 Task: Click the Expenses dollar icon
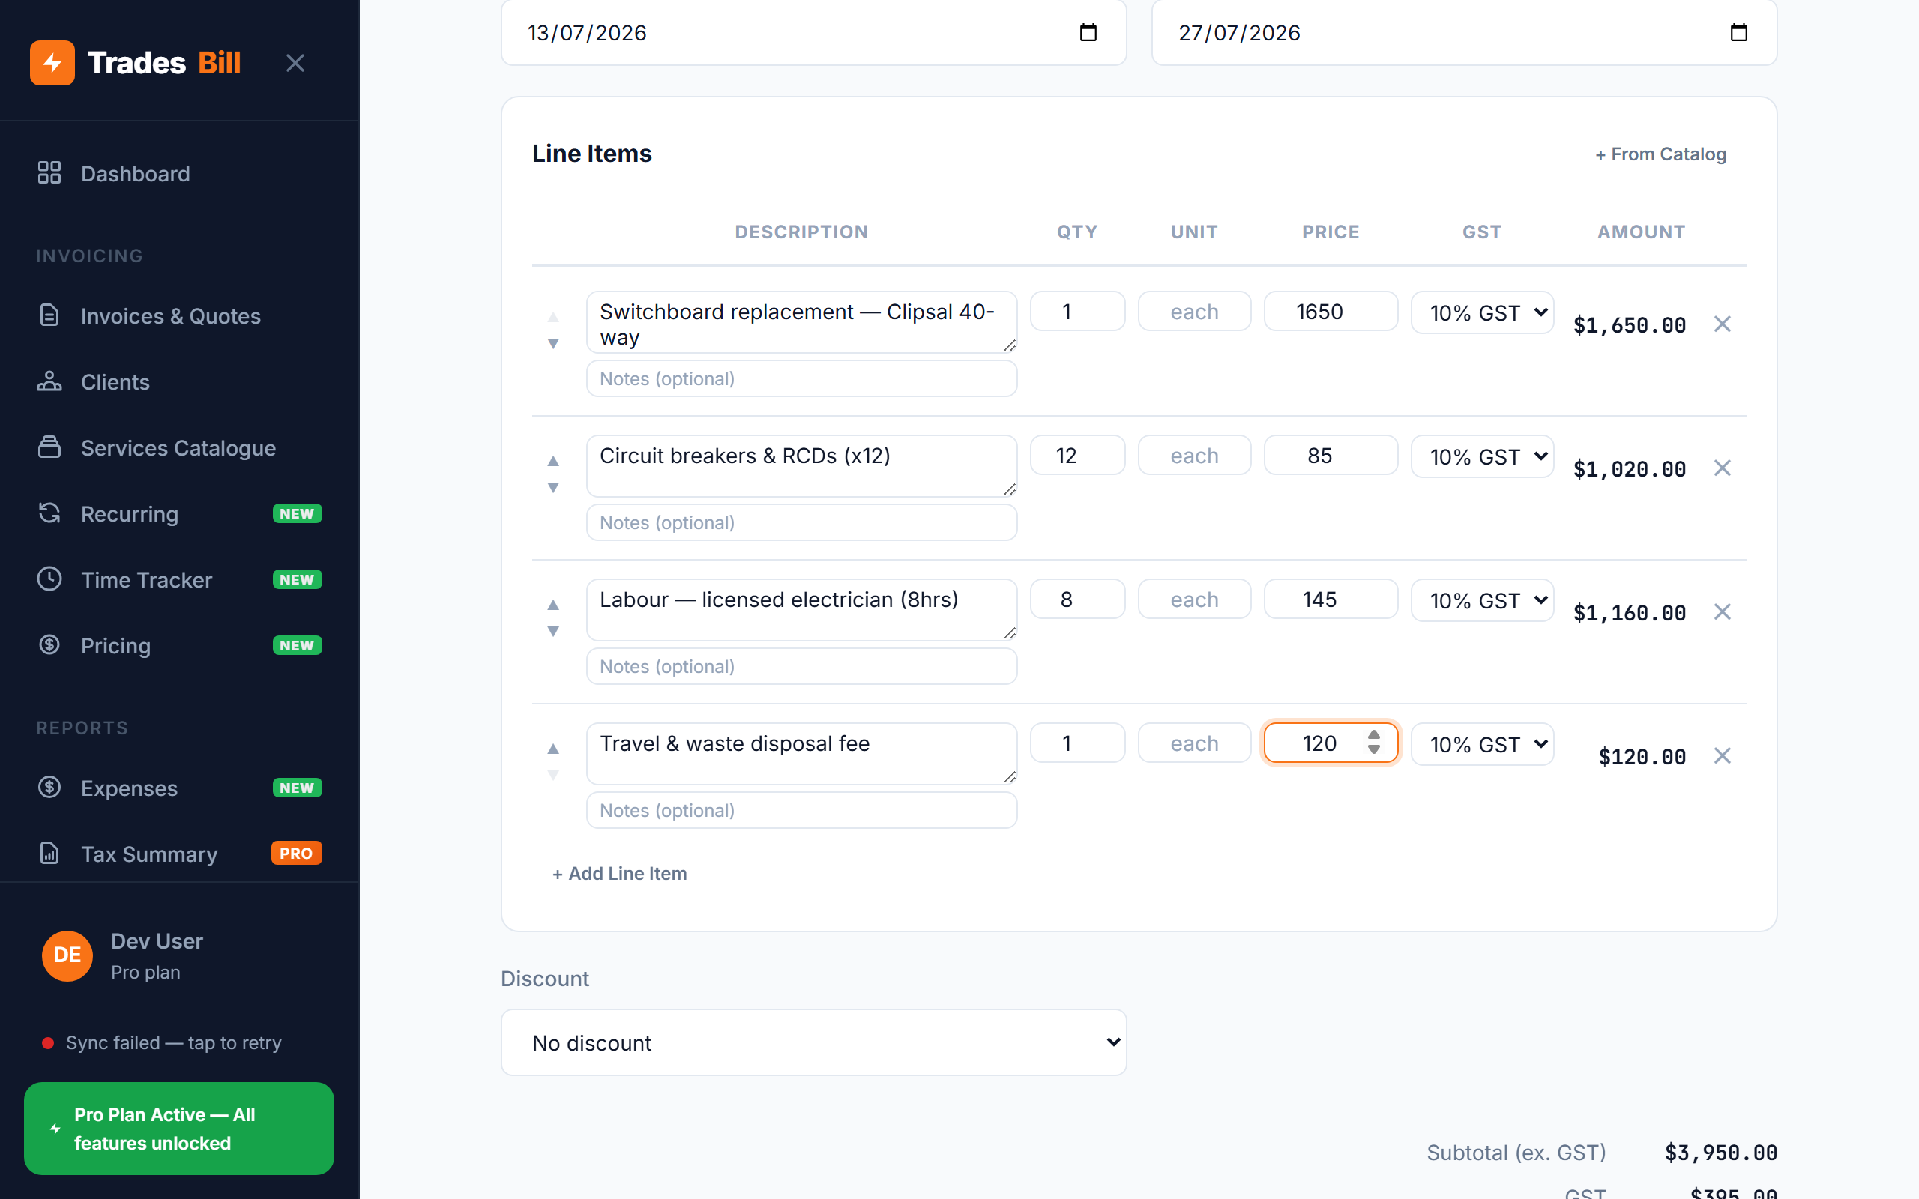click(x=49, y=788)
